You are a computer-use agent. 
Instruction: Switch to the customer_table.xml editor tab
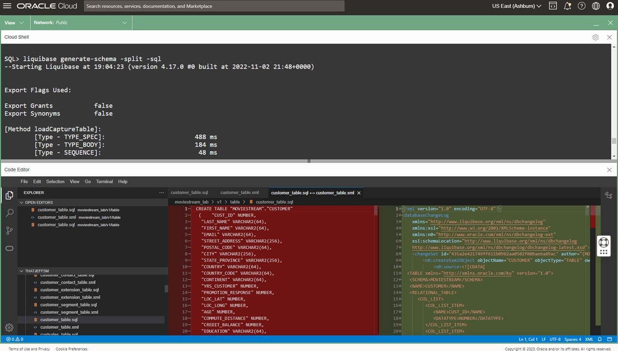[x=239, y=192]
